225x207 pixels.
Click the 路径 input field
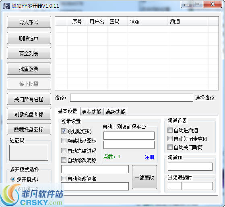pos(132,98)
